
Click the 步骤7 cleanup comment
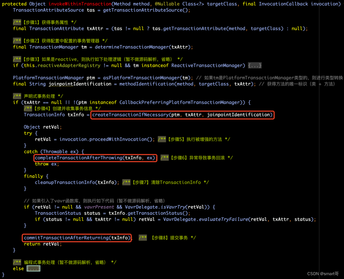tap(165, 182)
